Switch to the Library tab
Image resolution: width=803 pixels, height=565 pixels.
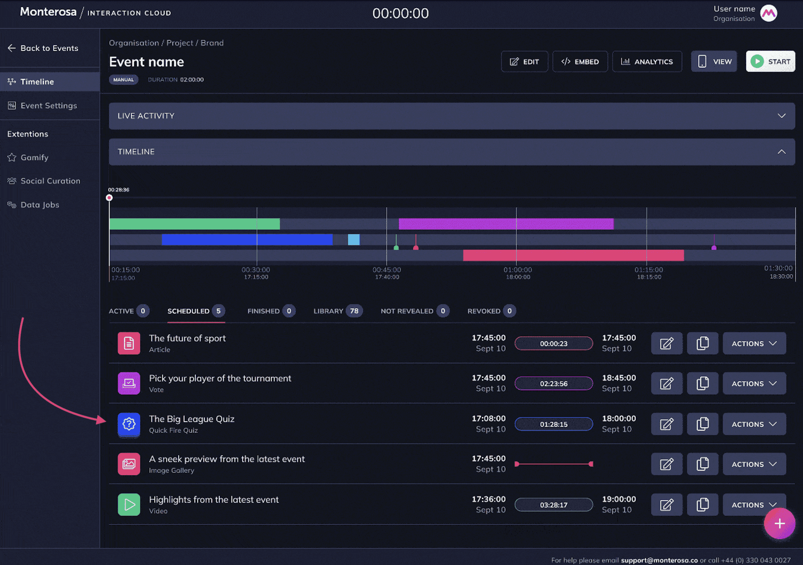(x=338, y=311)
